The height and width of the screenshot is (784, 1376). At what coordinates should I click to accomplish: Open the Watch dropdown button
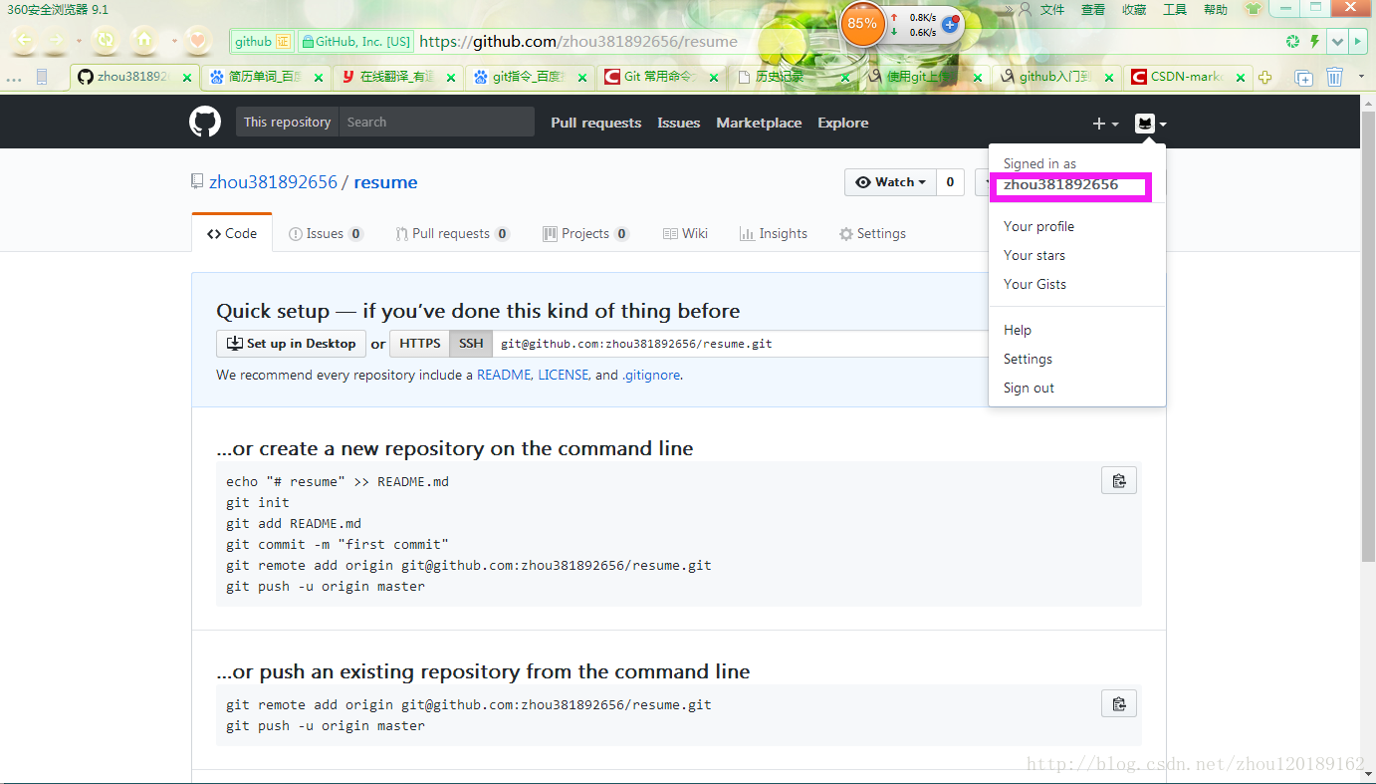click(x=891, y=182)
